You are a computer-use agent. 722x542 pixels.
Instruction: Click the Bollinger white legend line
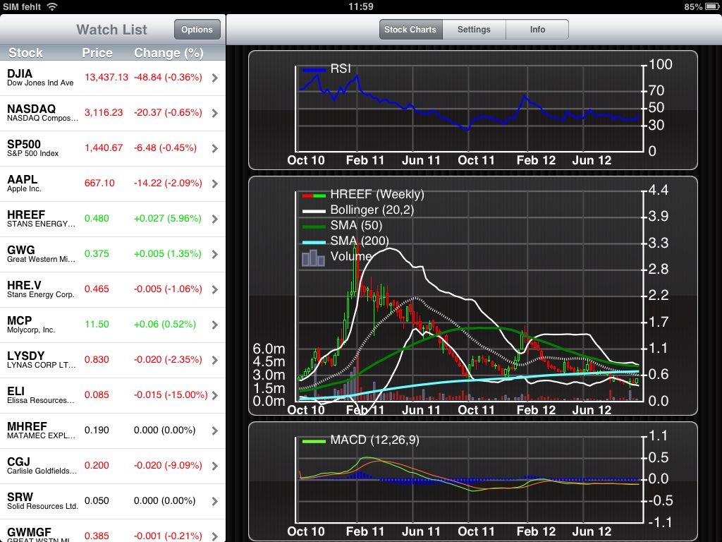coord(314,210)
